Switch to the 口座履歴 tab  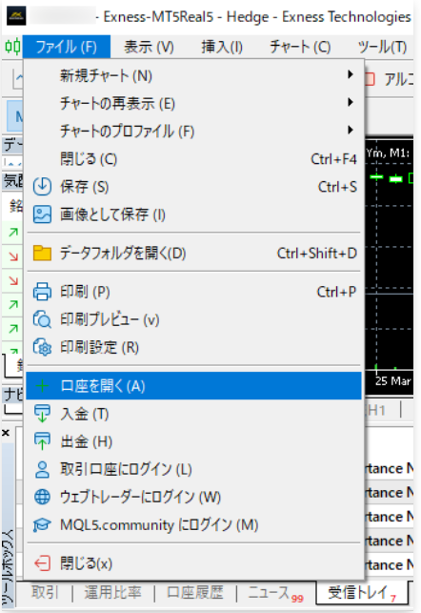[x=195, y=592]
